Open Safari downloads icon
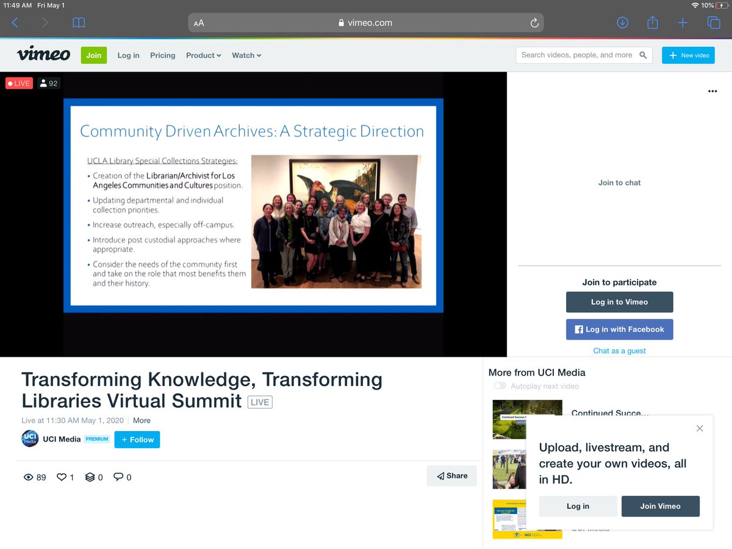Screen dimensions: 732x549 point(622,23)
